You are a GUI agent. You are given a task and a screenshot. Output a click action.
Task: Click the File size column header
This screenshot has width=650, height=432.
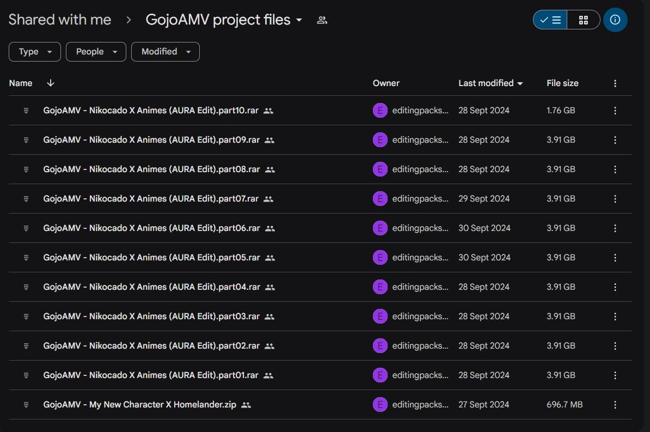tap(562, 83)
